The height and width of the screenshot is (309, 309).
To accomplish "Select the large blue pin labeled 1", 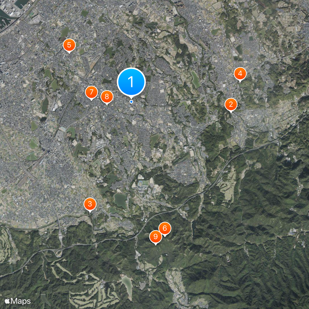I will coord(131,81).
